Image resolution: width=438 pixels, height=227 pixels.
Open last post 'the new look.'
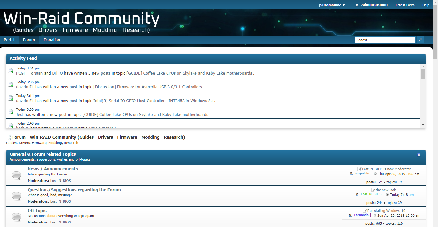click(386, 190)
